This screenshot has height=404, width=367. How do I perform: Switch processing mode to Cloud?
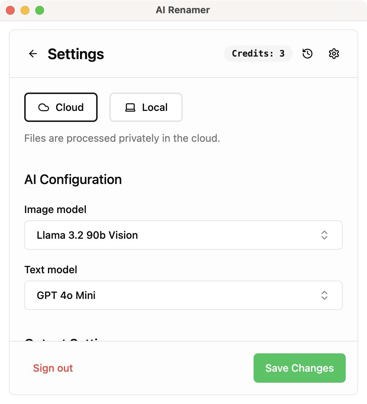click(61, 107)
